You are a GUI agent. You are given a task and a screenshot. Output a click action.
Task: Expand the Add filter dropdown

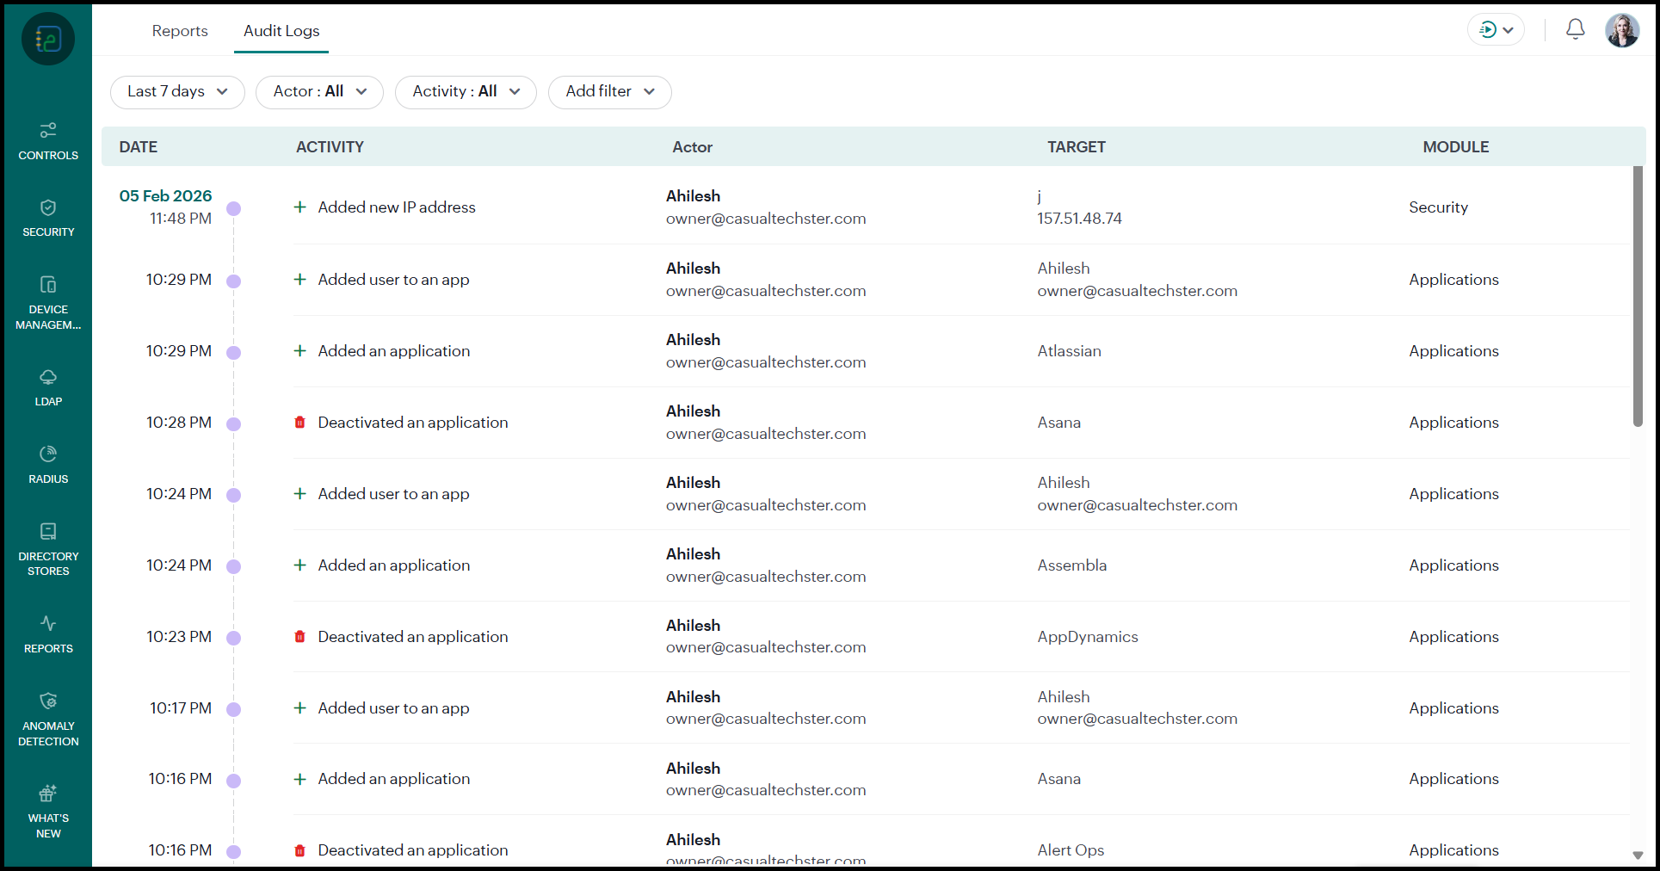[x=609, y=92]
